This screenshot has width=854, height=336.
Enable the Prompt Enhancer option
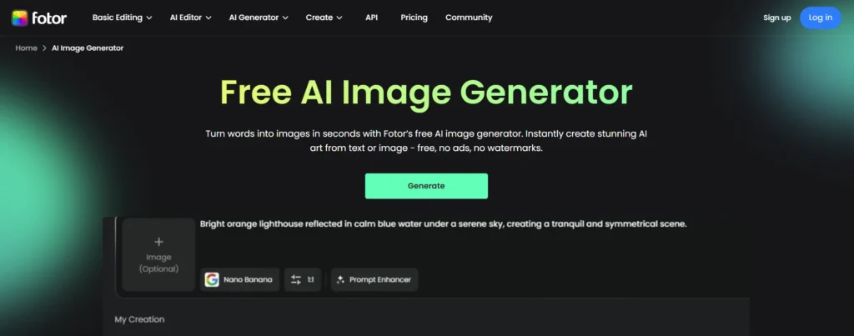point(374,279)
